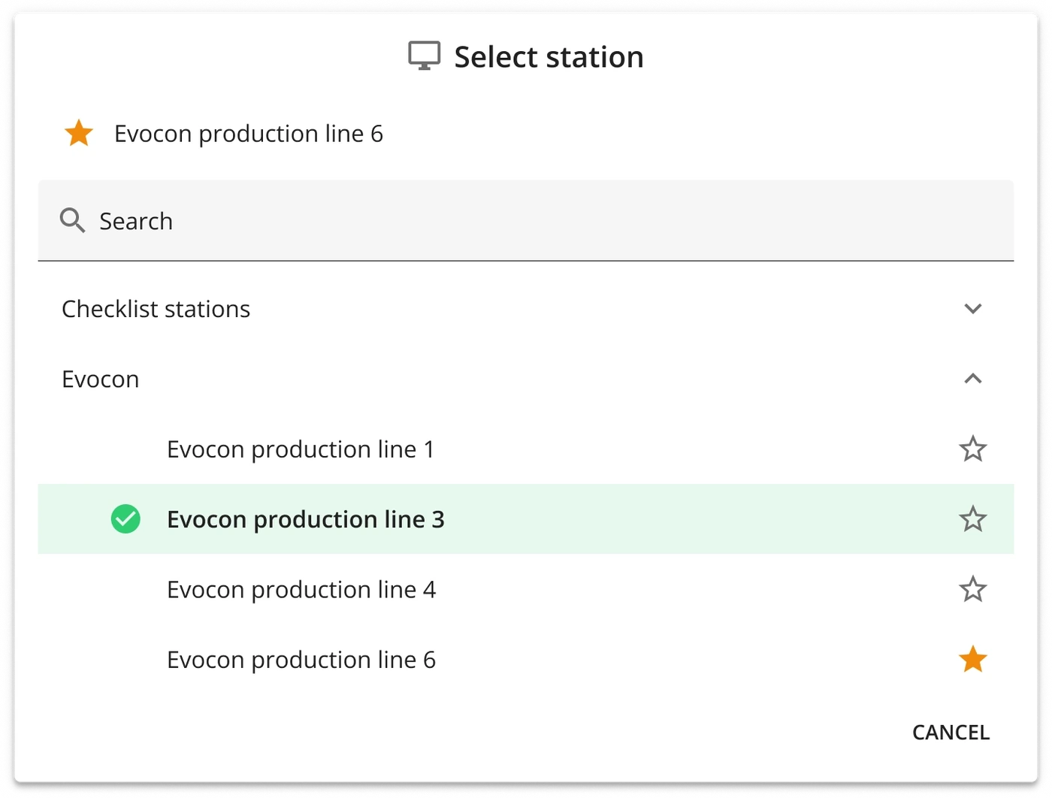Click the Checklist stations group label

[156, 309]
